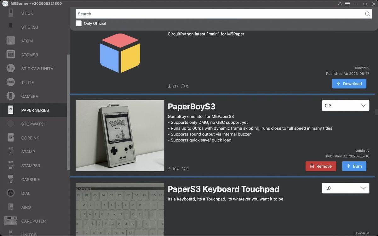Click the STAMP device icon
The height and width of the screenshot is (236, 378).
[11, 152]
